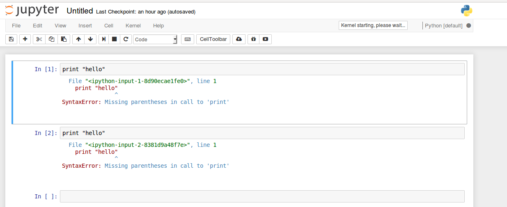507x207 pixels.
Task: Expand the Code cell type dropdown
Action: [x=155, y=39]
